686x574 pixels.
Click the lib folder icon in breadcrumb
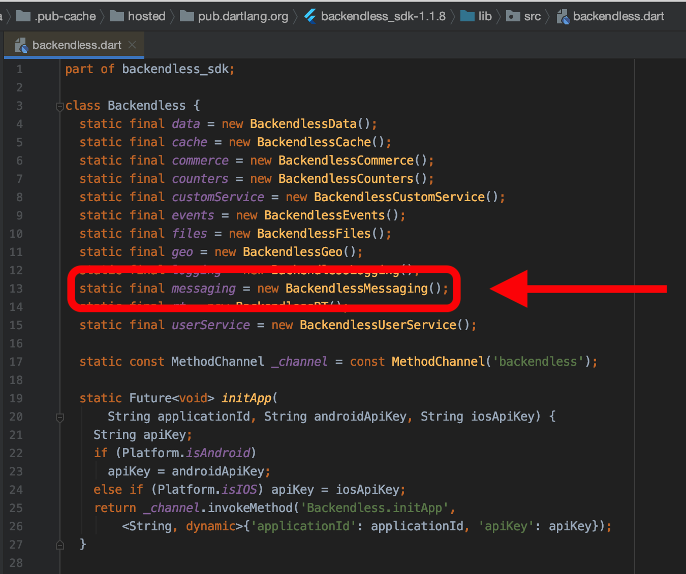coord(467,16)
